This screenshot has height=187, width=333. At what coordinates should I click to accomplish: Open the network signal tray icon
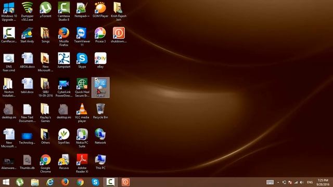[296, 182]
